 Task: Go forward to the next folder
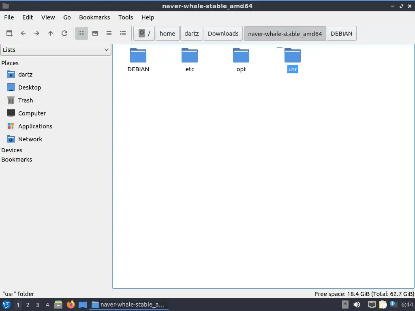pyautogui.click(x=37, y=33)
